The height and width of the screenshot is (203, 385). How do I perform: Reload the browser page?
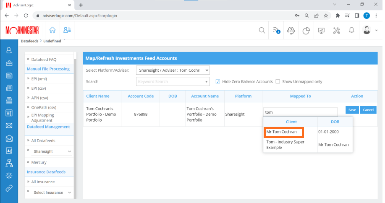(x=26, y=16)
